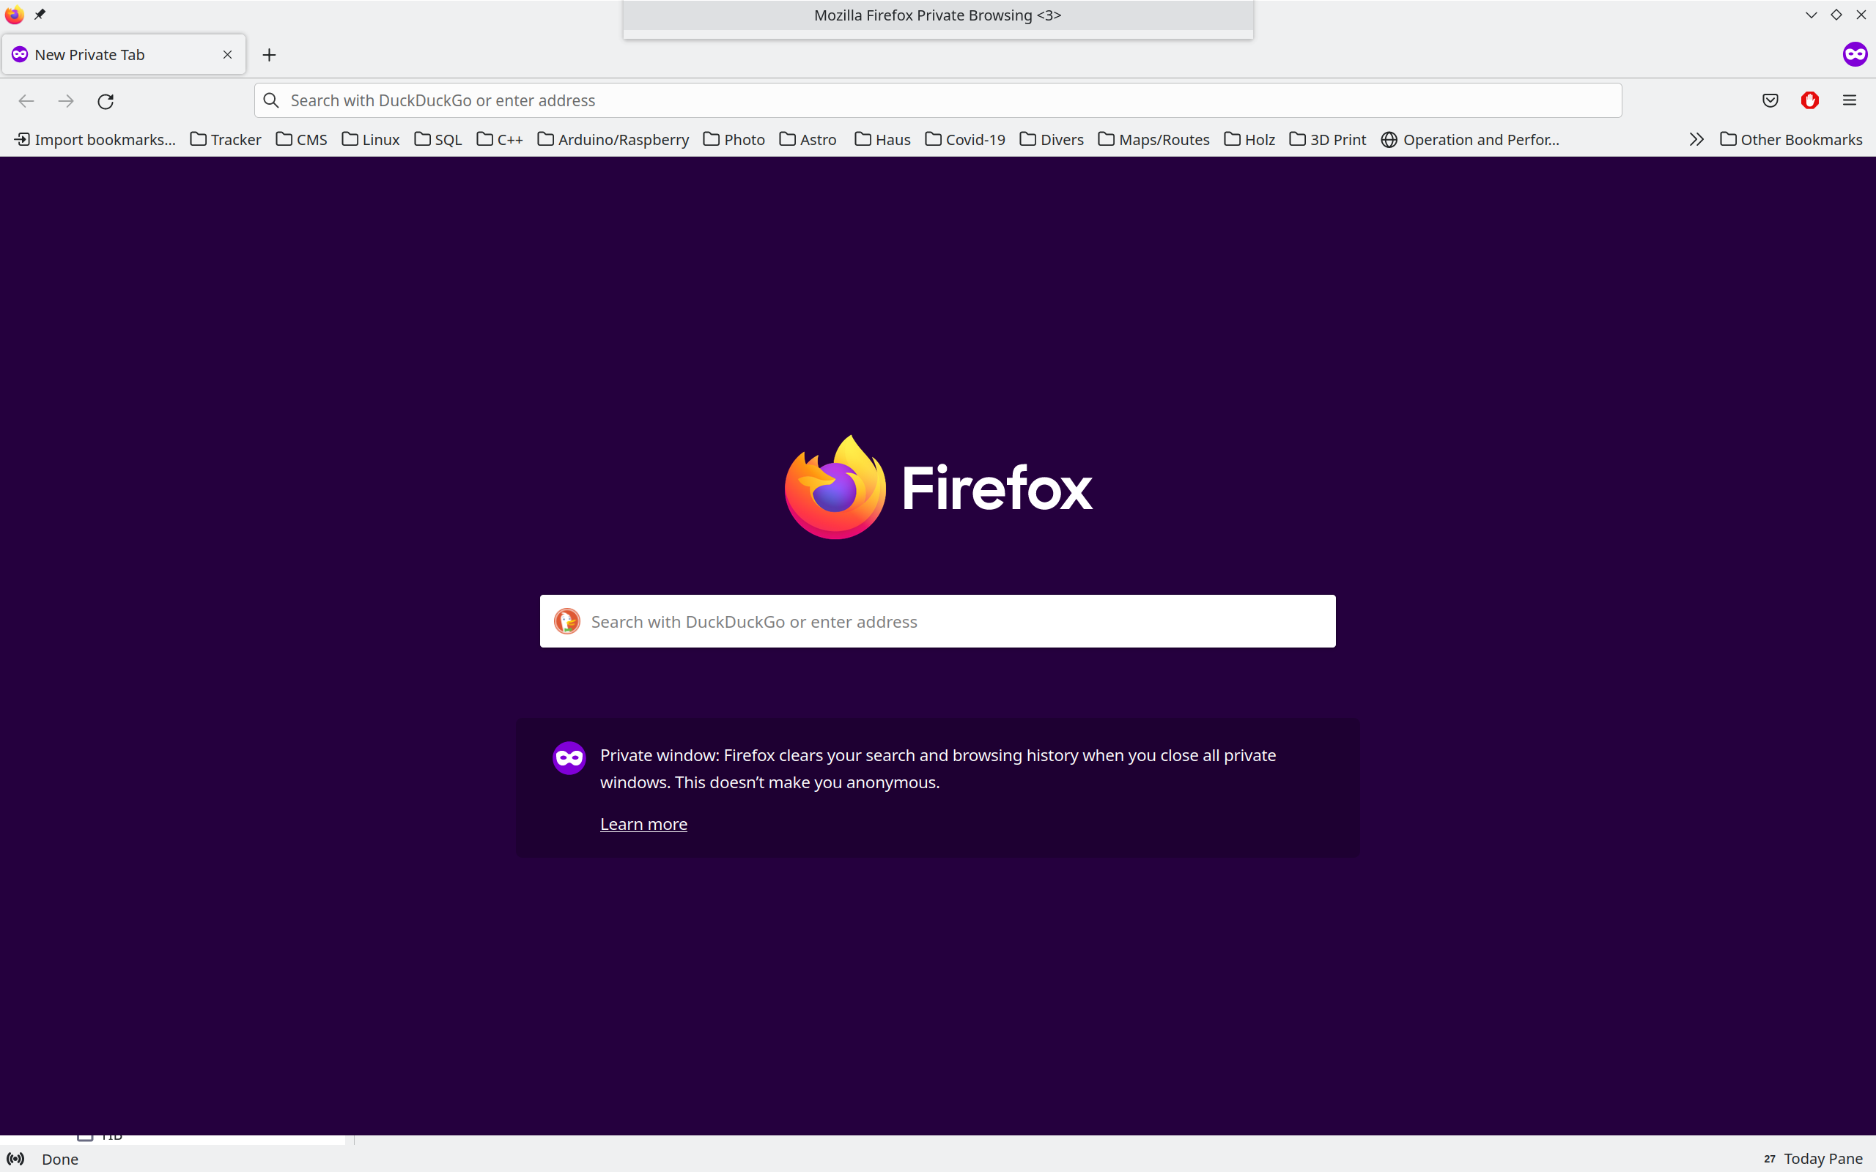
Task: Open the Covid-19 bookmarks folder
Action: point(965,139)
